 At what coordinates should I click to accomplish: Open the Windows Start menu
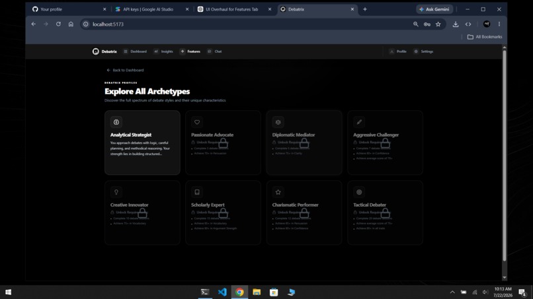pos(8,292)
